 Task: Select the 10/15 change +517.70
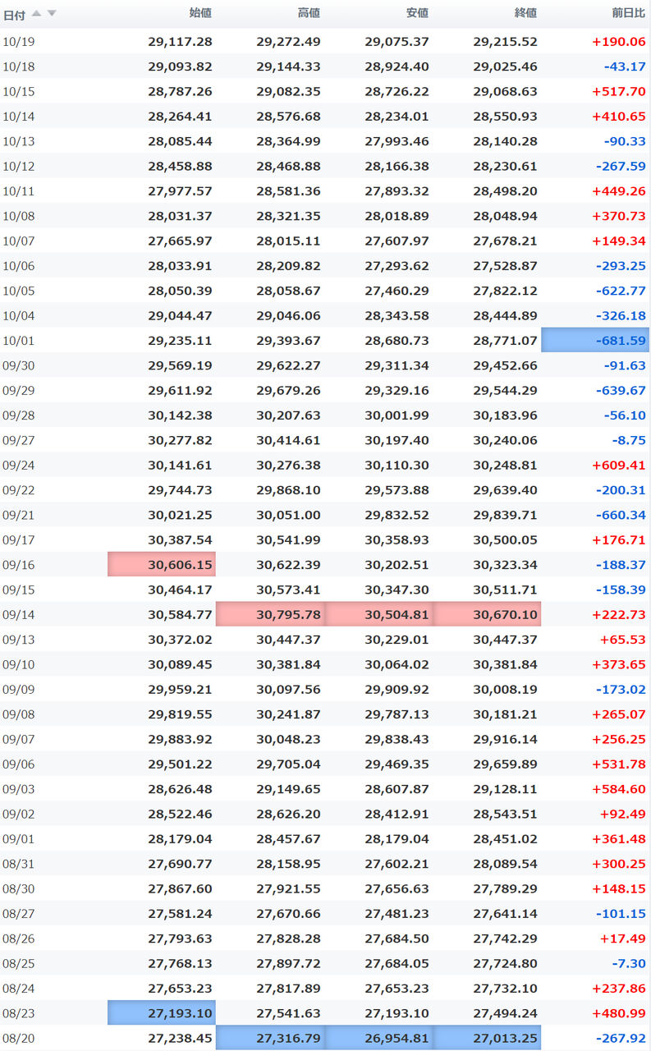click(618, 91)
